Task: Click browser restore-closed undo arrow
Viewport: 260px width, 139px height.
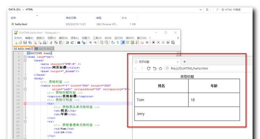Action: coord(155,68)
